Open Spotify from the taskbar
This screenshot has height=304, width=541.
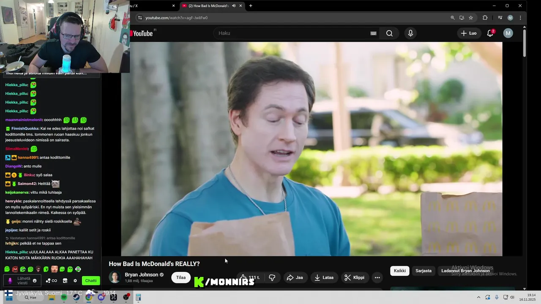tap(64, 297)
